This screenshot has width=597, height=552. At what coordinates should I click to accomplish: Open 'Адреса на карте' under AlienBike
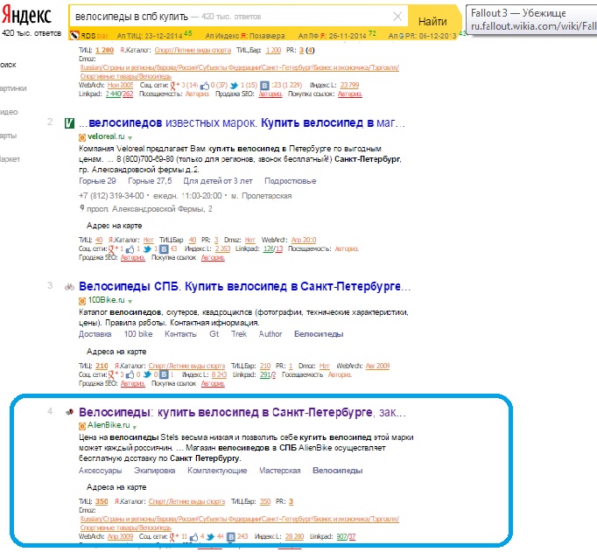(116, 487)
